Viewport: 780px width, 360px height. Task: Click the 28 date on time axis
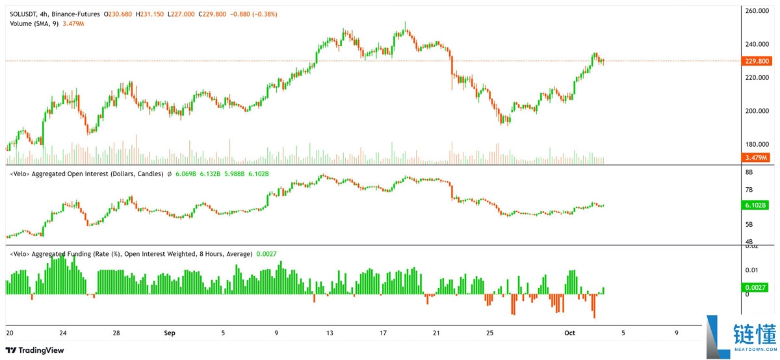click(x=116, y=333)
